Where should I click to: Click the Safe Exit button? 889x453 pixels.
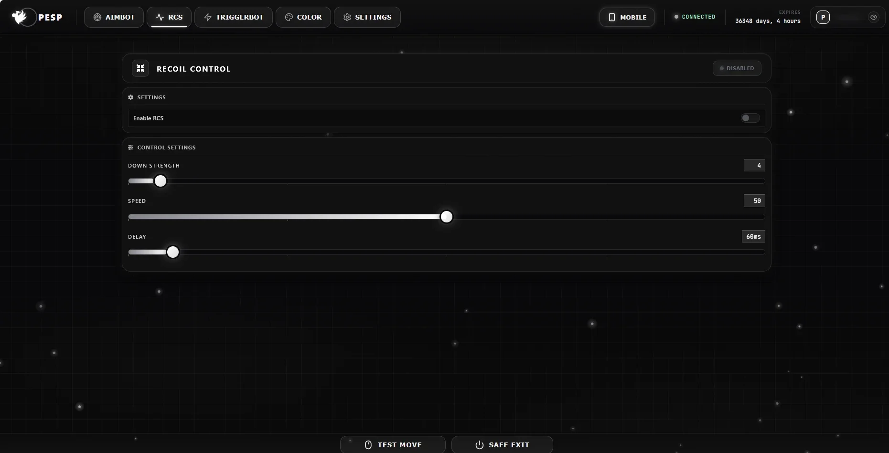pyautogui.click(x=502, y=444)
